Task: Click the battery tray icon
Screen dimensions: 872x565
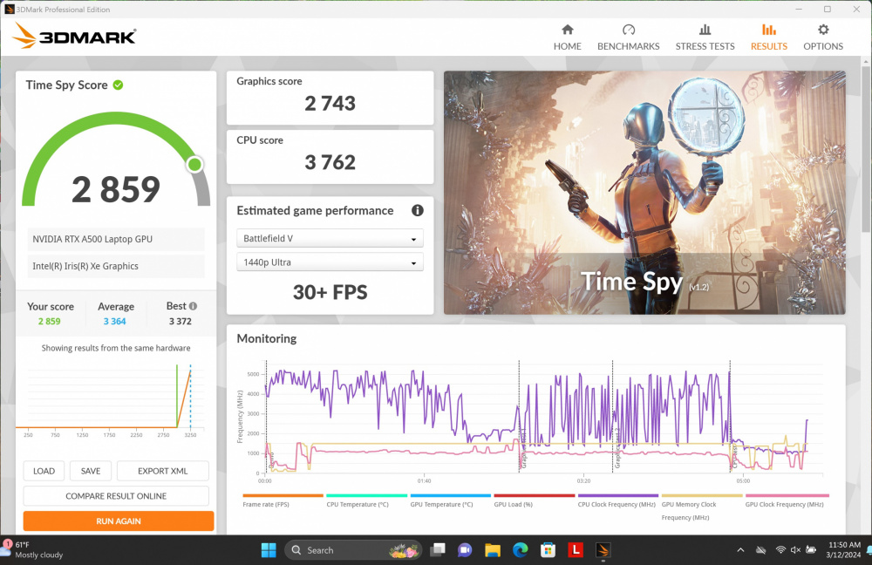Action: (x=811, y=550)
